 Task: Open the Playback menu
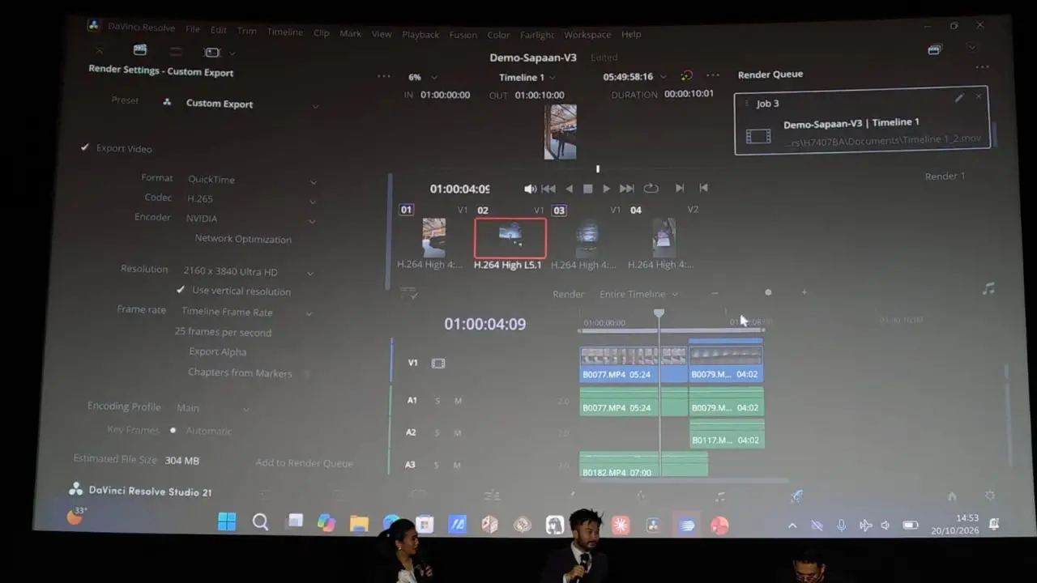(420, 34)
